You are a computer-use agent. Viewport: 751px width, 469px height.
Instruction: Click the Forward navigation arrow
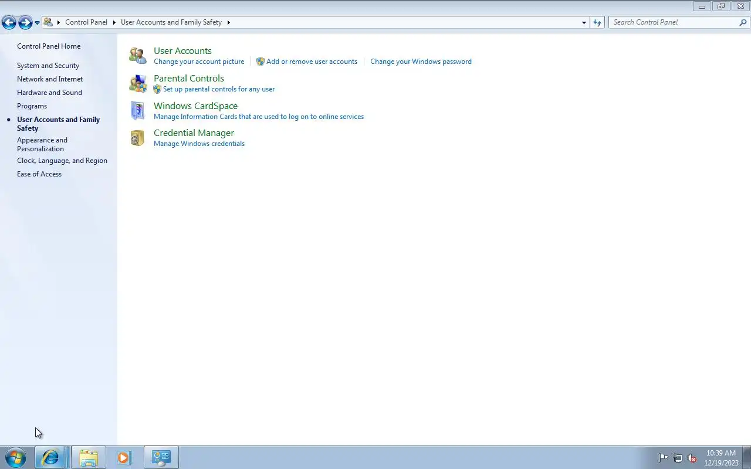point(25,23)
